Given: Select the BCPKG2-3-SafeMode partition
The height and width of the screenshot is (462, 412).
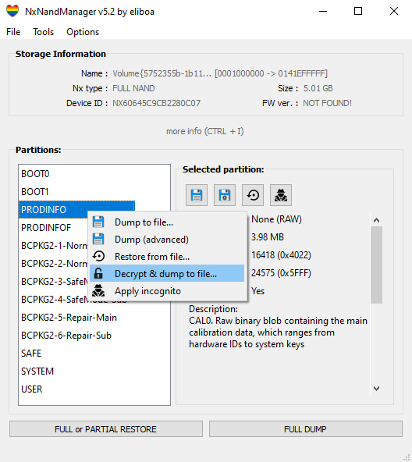Looking at the screenshot, I should [53, 282].
